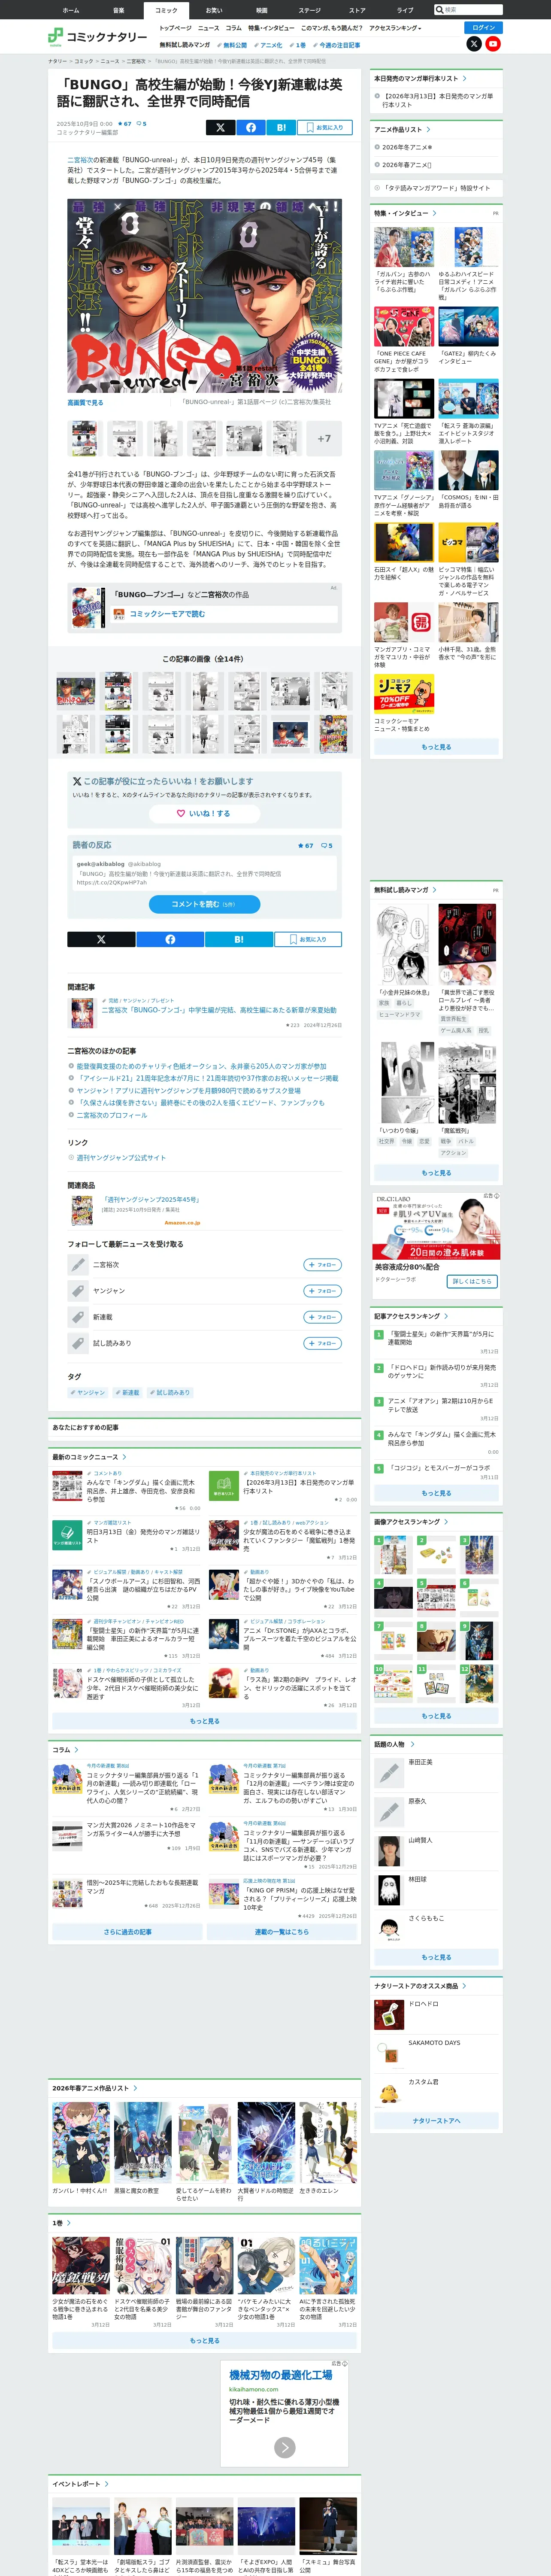Expand the +7 more images thumbnail
Image resolution: width=551 pixels, height=2576 pixels.
[324, 438]
